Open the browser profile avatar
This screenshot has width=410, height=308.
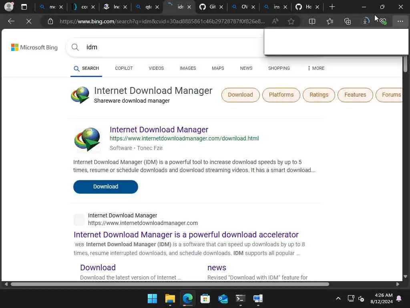[9, 6]
